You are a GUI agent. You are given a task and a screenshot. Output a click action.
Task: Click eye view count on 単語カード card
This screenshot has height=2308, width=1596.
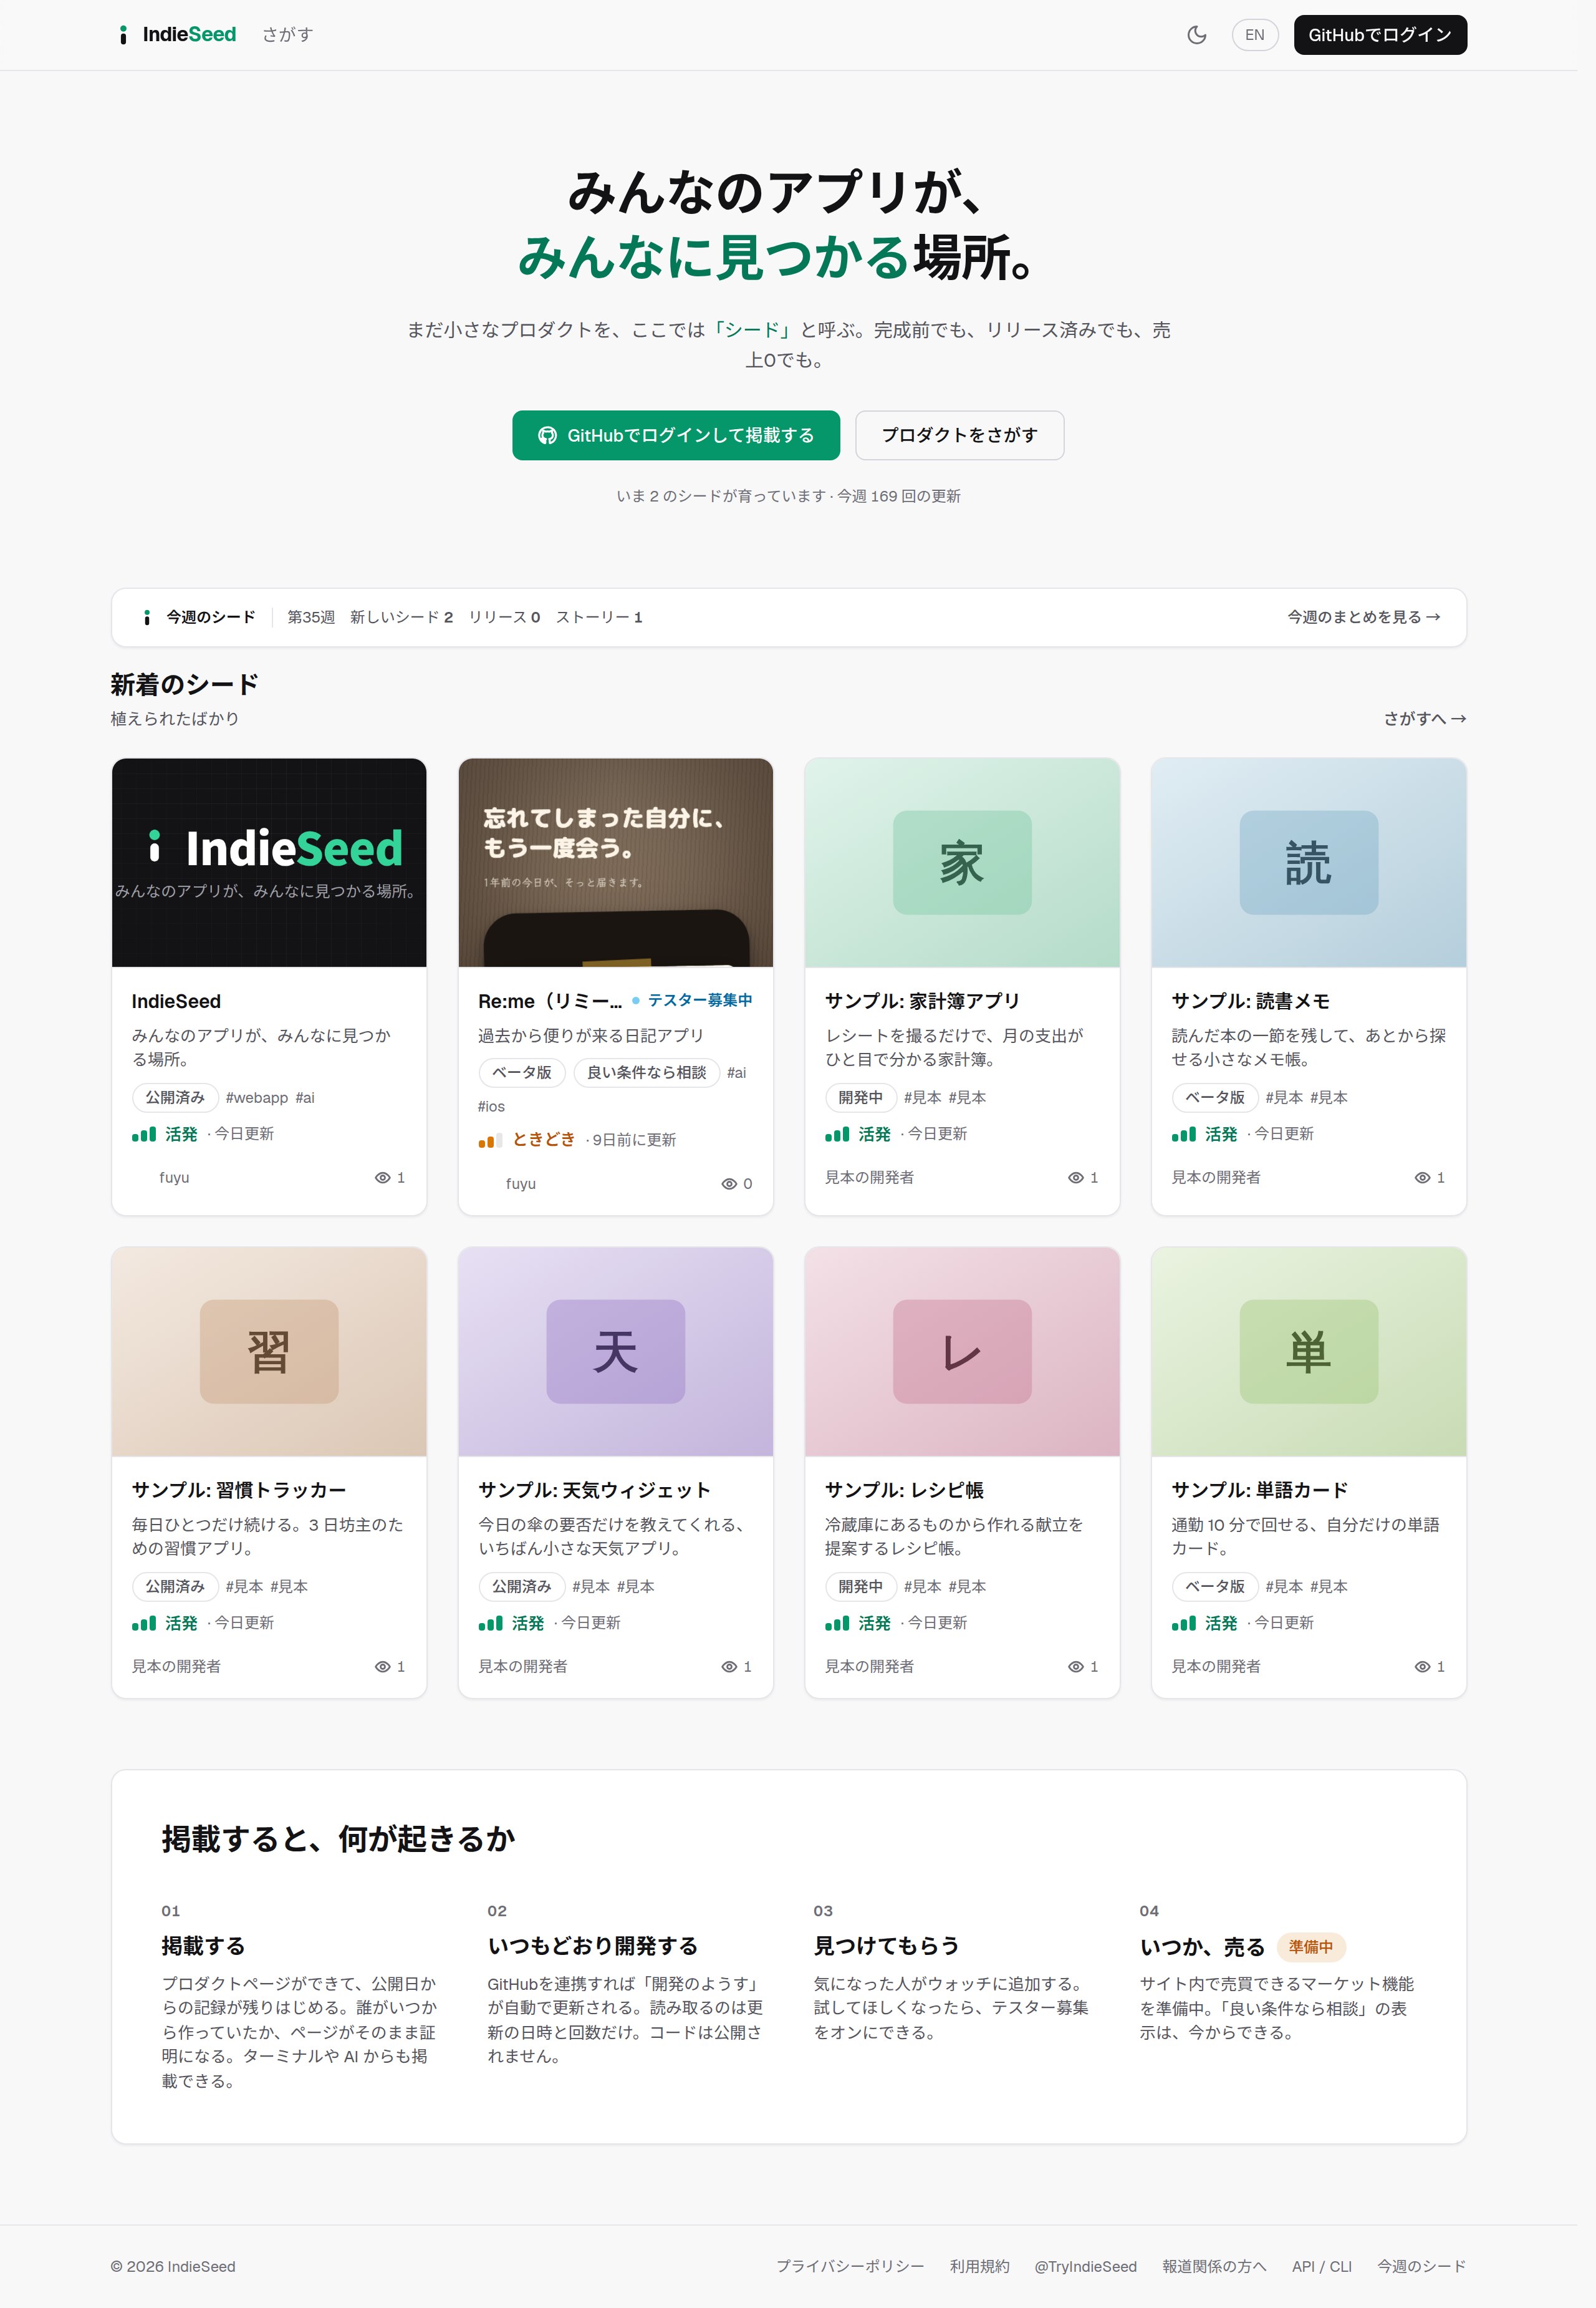(1430, 1667)
